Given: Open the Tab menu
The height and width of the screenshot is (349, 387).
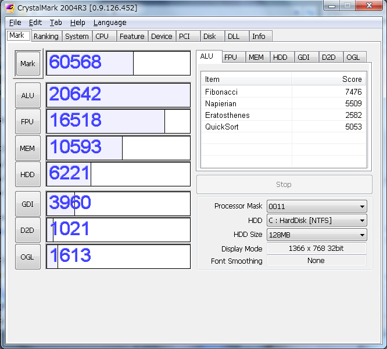Looking at the screenshot, I should (x=56, y=23).
